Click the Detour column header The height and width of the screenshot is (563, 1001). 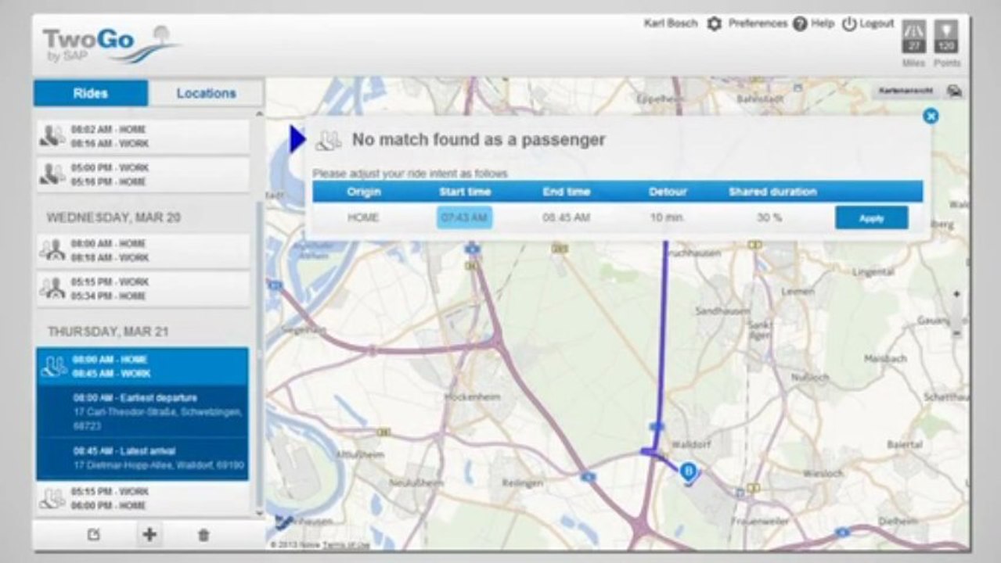point(668,192)
